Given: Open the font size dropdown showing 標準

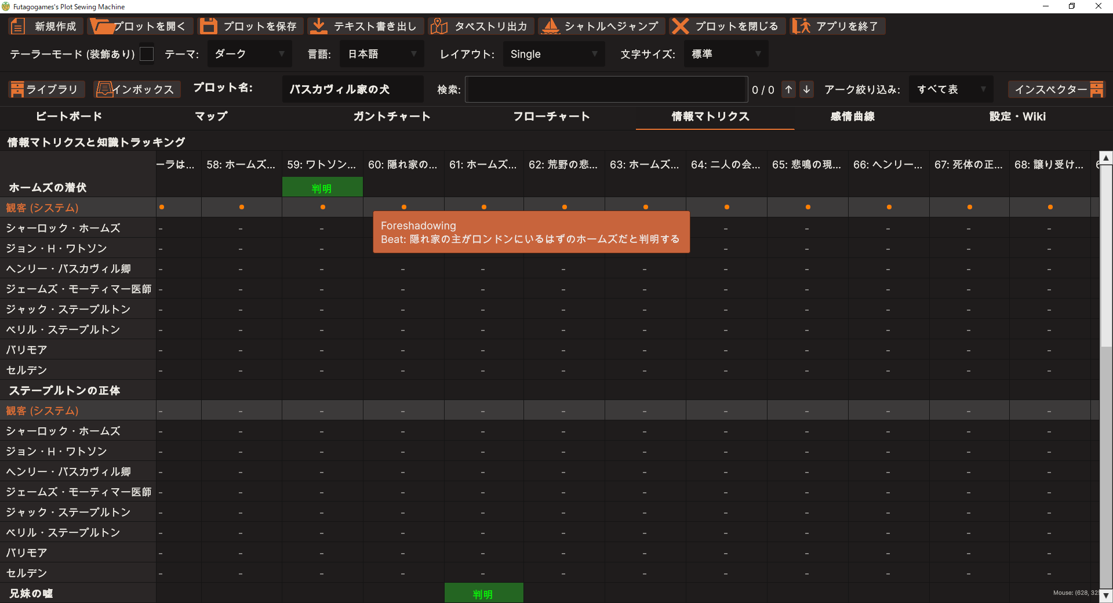Looking at the screenshot, I should 726,54.
